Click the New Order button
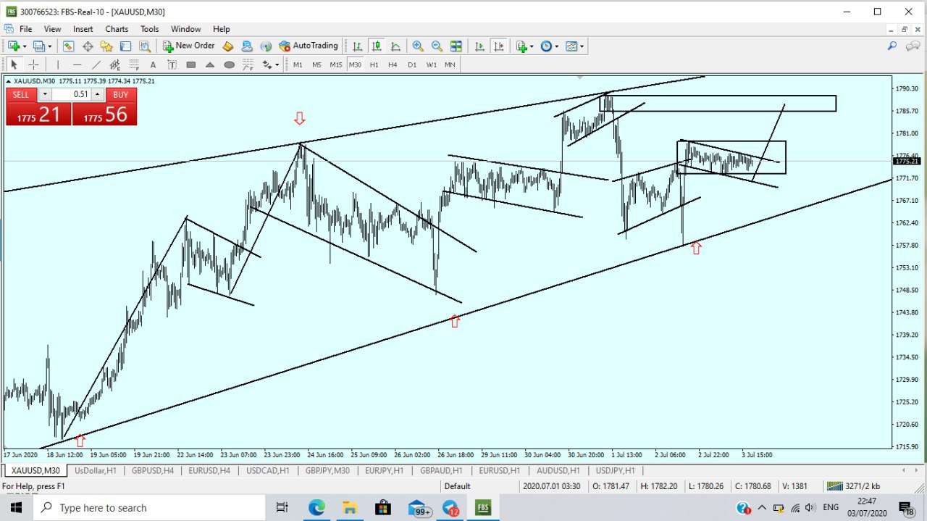927x521 pixels. point(188,46)
